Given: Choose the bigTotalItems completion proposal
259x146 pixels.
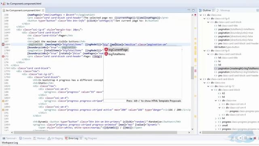Looking at the screenshot, I should tap(117, 54).
